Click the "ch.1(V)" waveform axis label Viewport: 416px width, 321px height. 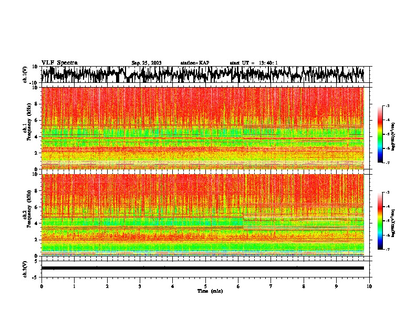(25, 74)
